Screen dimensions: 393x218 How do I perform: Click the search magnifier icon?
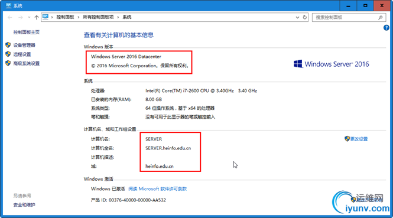coord(381,17)
